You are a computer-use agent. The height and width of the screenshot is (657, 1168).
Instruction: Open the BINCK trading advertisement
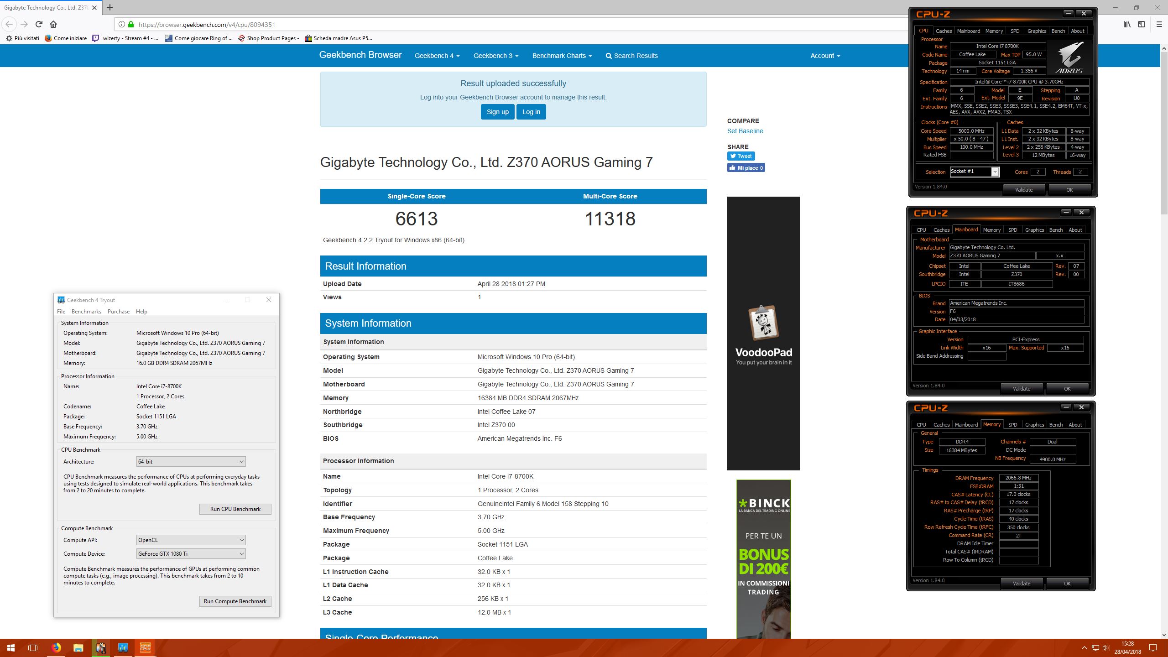(x=764, y=559)
